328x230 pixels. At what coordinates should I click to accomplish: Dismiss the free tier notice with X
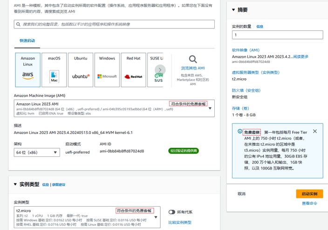(315, 131)
